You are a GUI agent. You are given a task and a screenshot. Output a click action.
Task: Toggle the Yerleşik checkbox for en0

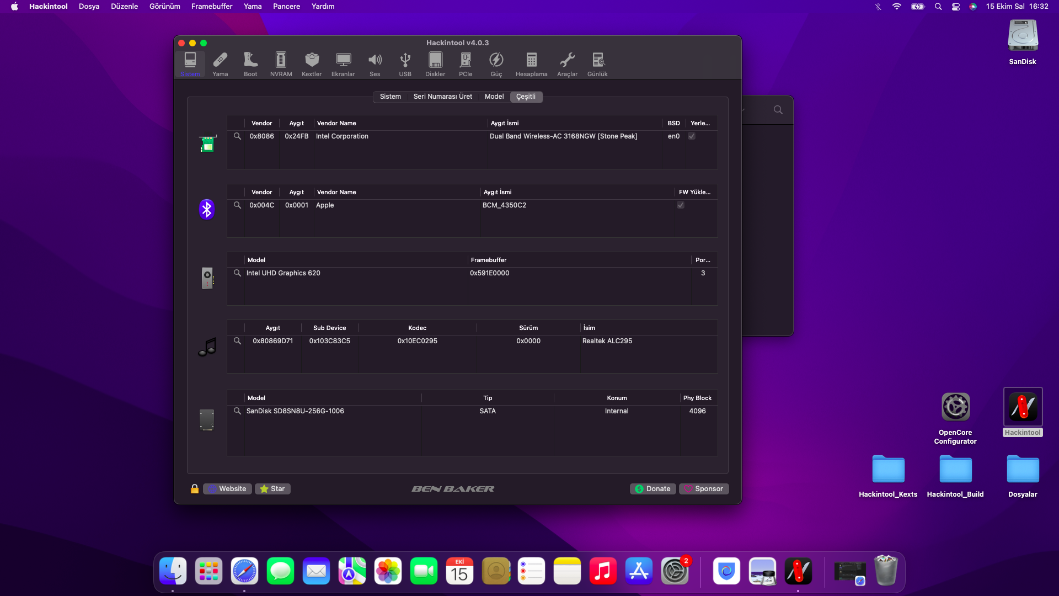pyautogui.click(x=692, y=136)
